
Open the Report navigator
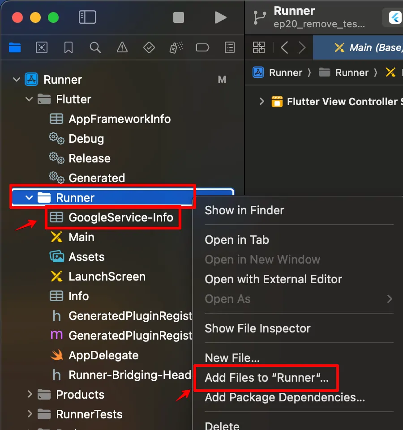tap(230, 48)
